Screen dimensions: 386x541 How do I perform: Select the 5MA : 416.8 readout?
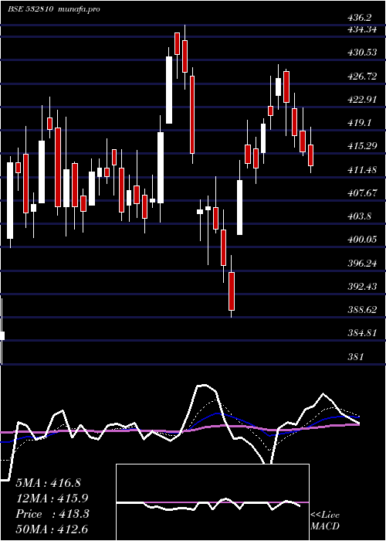(x=48, y=483)
